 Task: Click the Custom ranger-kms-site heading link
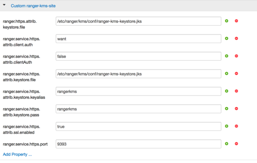point(33,6)
